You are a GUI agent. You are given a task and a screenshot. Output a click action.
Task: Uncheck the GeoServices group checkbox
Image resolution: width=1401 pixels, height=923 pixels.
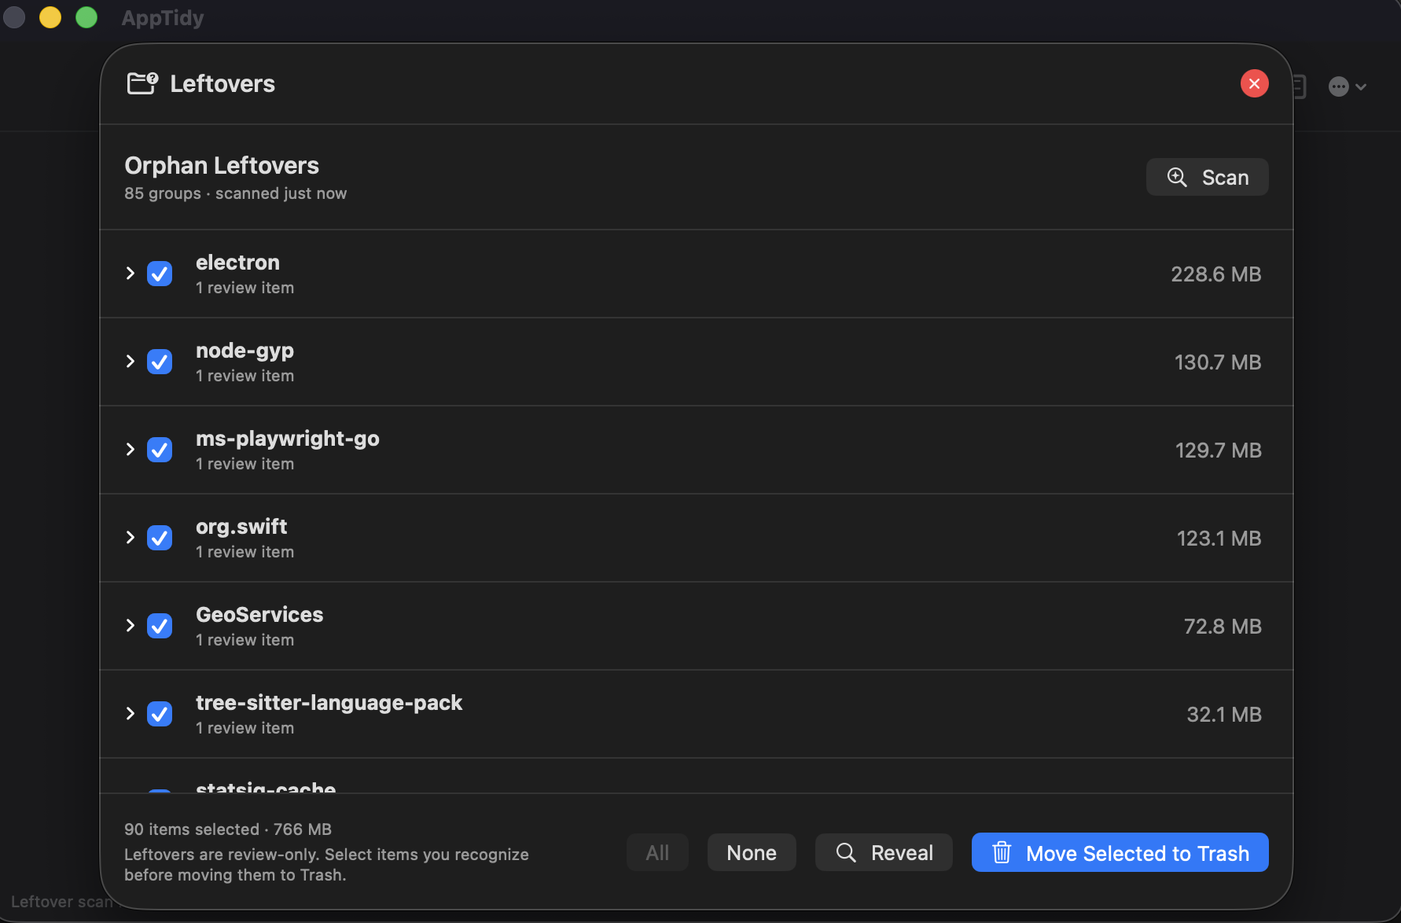(160, 626)
